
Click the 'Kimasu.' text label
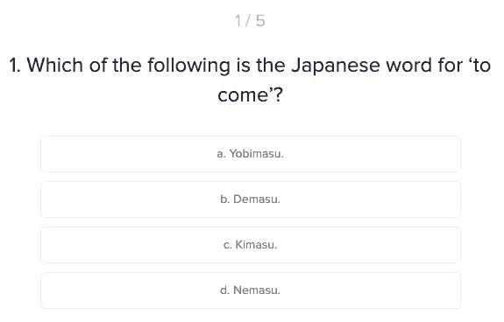(256, 245)
